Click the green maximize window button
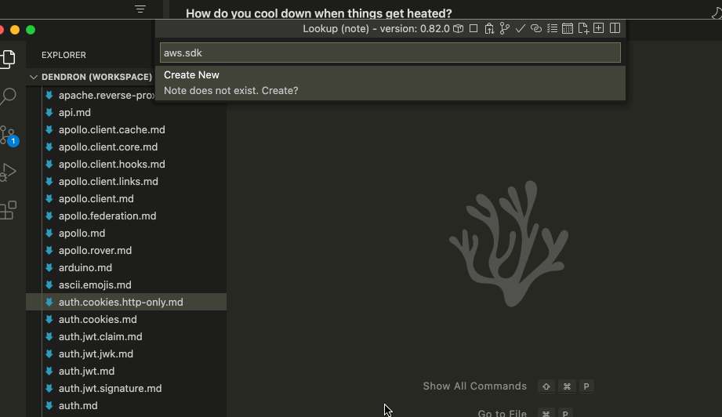Viewport: 722px width, 417px height. tap(31, 30)
